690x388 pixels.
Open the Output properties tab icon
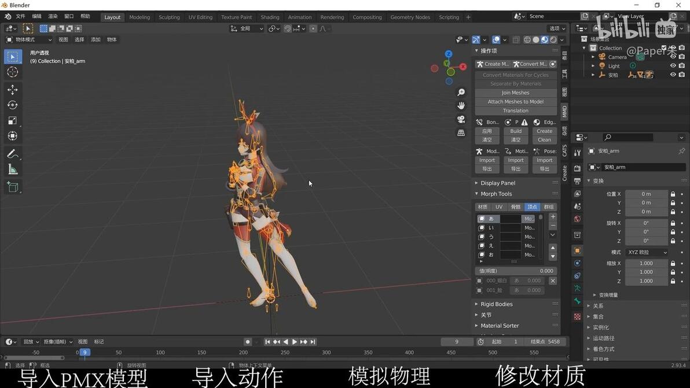click(577, 181)
